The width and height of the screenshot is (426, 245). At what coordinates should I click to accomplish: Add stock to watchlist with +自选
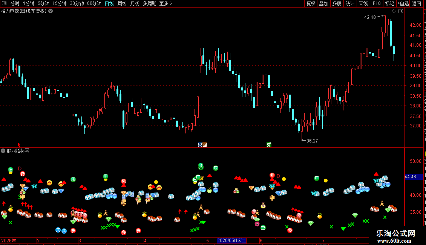(x=403, y=3)
